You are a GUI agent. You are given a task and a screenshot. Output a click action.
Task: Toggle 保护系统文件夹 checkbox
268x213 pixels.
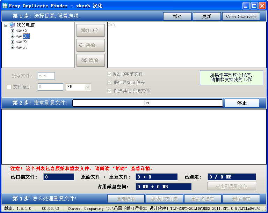pos(110,83)
